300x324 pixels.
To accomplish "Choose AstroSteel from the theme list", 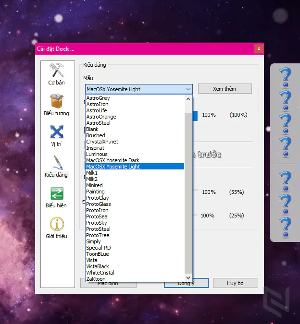I will point(135,123).
